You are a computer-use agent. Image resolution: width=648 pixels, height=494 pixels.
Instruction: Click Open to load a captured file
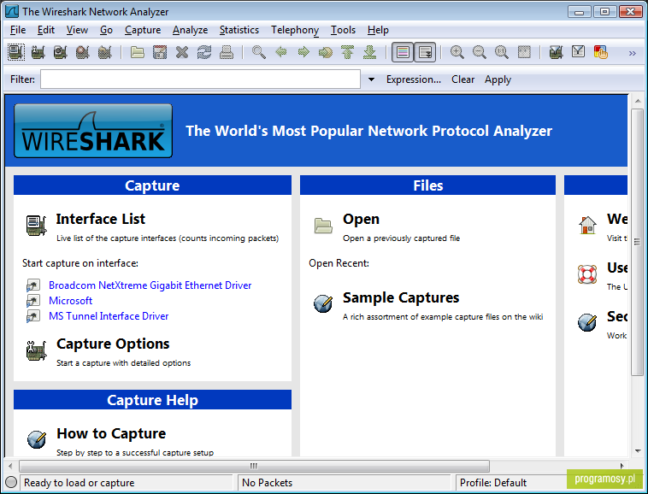tap(362, 219)
